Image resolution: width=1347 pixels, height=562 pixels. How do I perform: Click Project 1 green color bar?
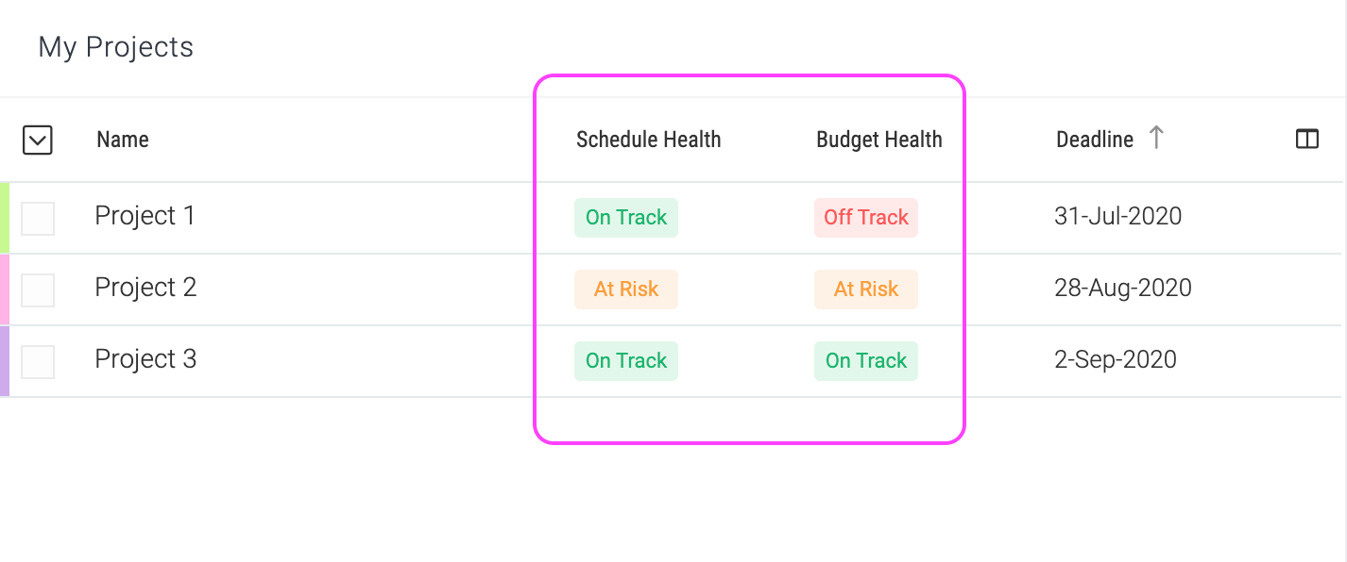coord(5,218)
